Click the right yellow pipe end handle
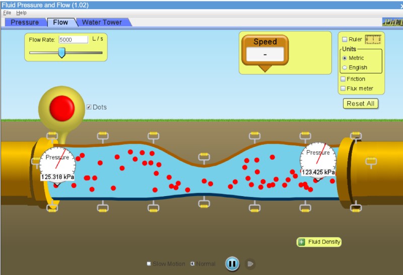The width and height of the screenshot is (403, 275). (371, 161)
